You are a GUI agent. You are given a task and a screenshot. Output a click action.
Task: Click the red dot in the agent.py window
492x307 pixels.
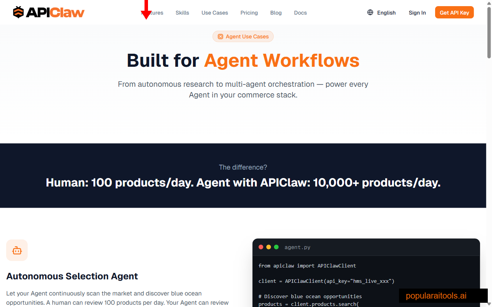(261, 247)
